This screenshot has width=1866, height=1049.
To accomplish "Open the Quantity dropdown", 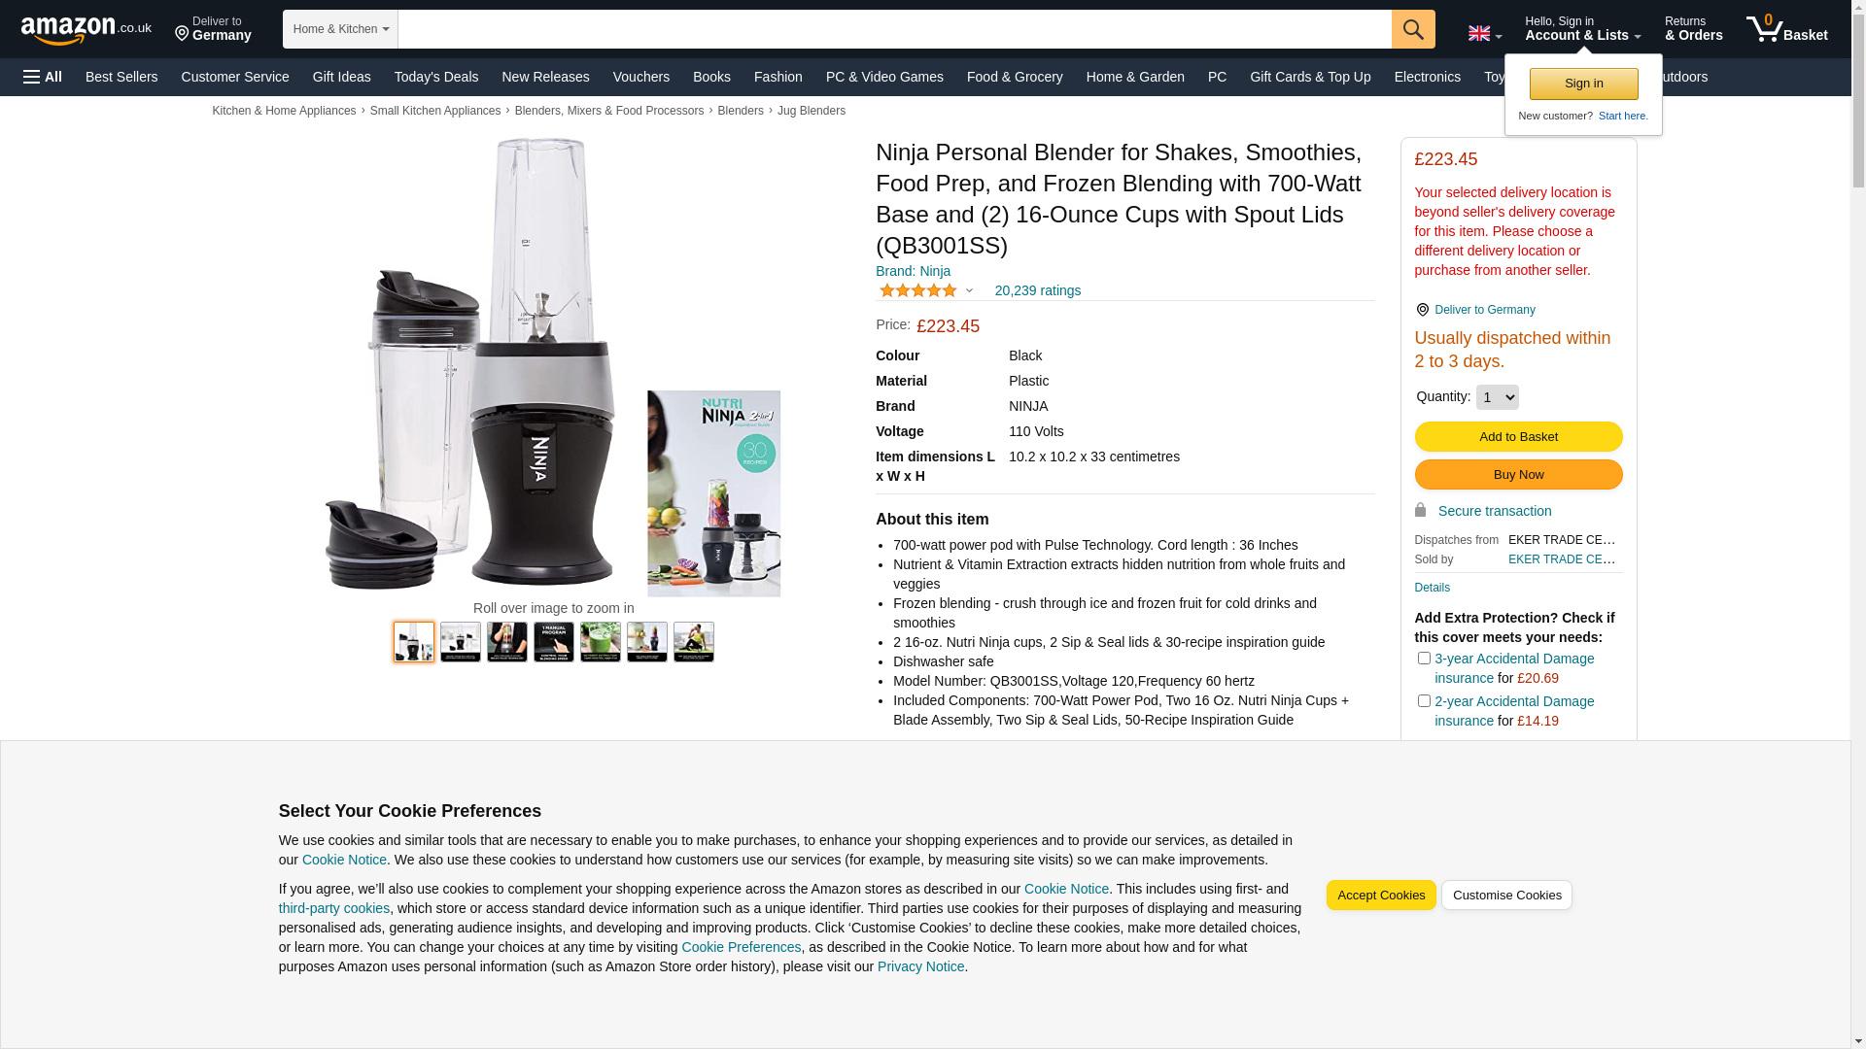I will [x=1497, y=397].
